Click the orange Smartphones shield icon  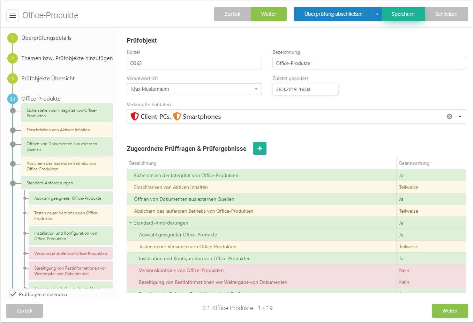177,116
